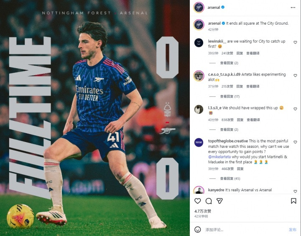Click the add comment input field
This screenshot has height=236, width=301.
246,230
